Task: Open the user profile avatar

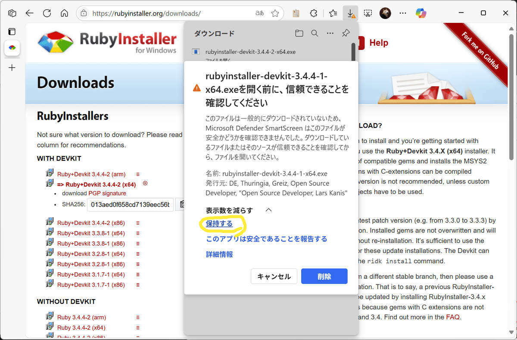Action: click(385, 13)
